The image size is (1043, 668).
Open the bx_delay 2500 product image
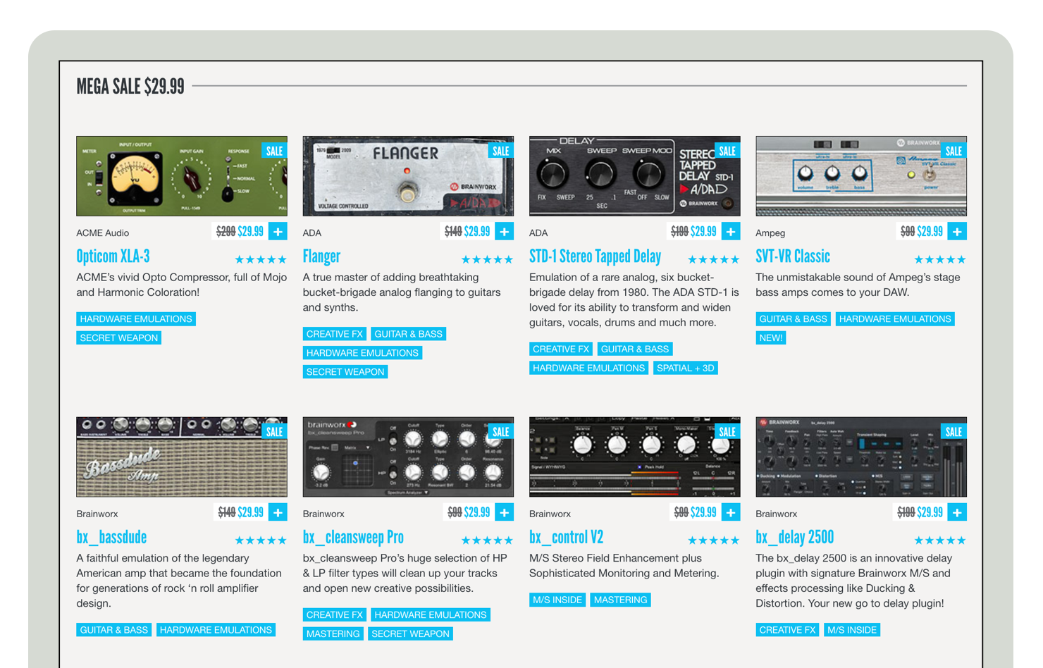point(861,457)
